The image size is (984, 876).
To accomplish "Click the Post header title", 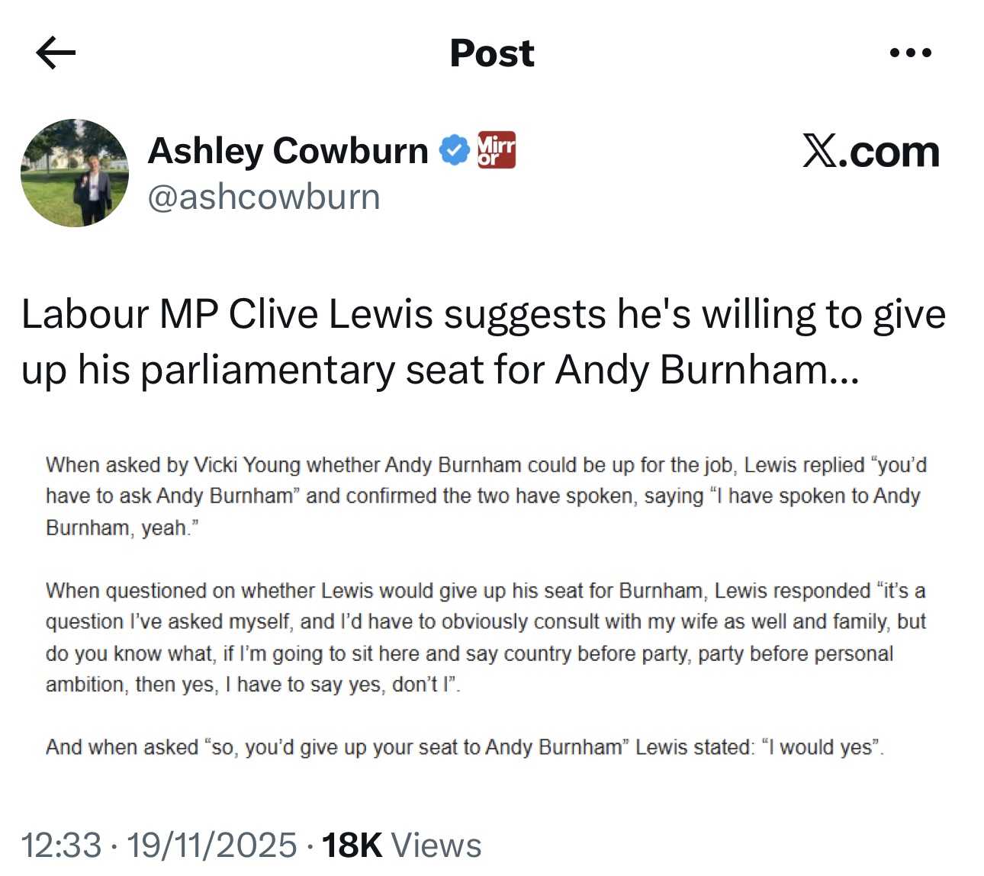I will [x=492, y=53].
